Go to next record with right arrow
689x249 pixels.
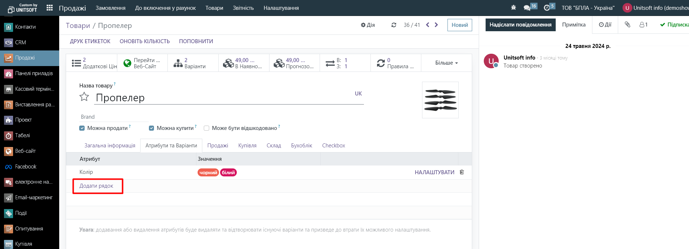point(436,25)
